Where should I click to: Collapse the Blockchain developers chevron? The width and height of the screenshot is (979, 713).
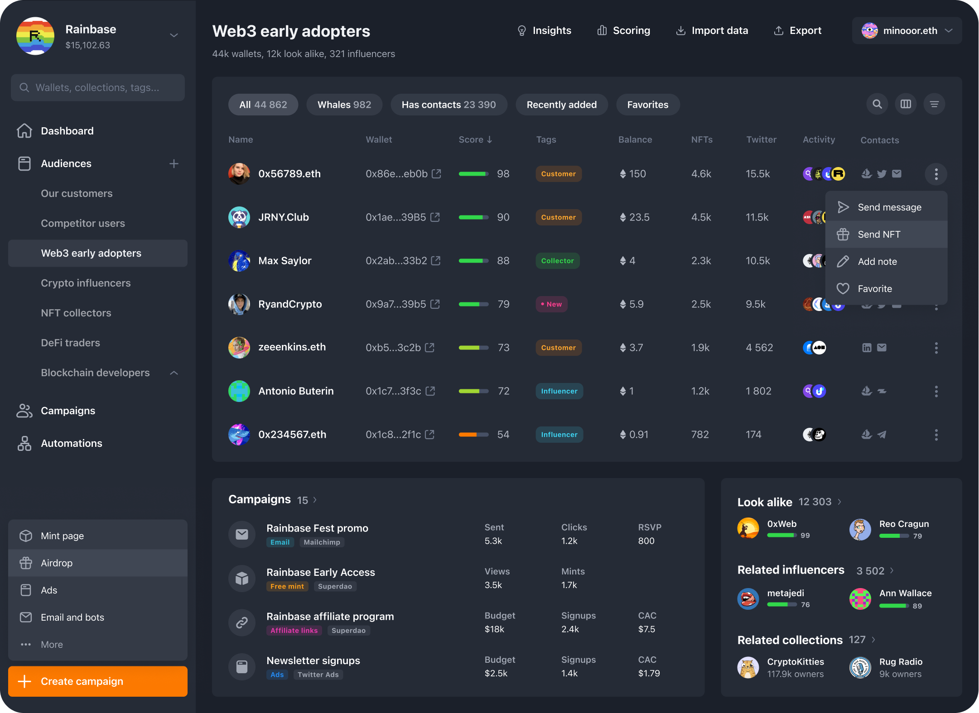(174, 373)
